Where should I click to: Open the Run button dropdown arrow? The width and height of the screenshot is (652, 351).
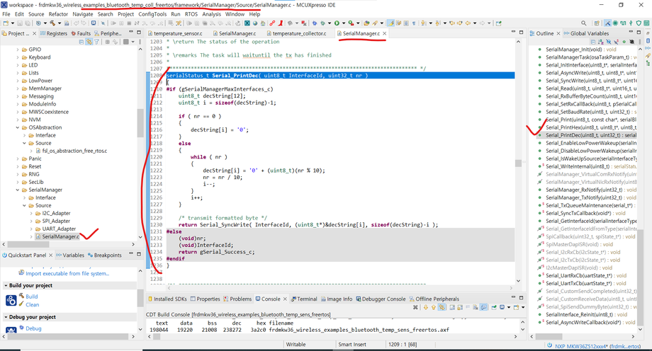pos(344,23)
